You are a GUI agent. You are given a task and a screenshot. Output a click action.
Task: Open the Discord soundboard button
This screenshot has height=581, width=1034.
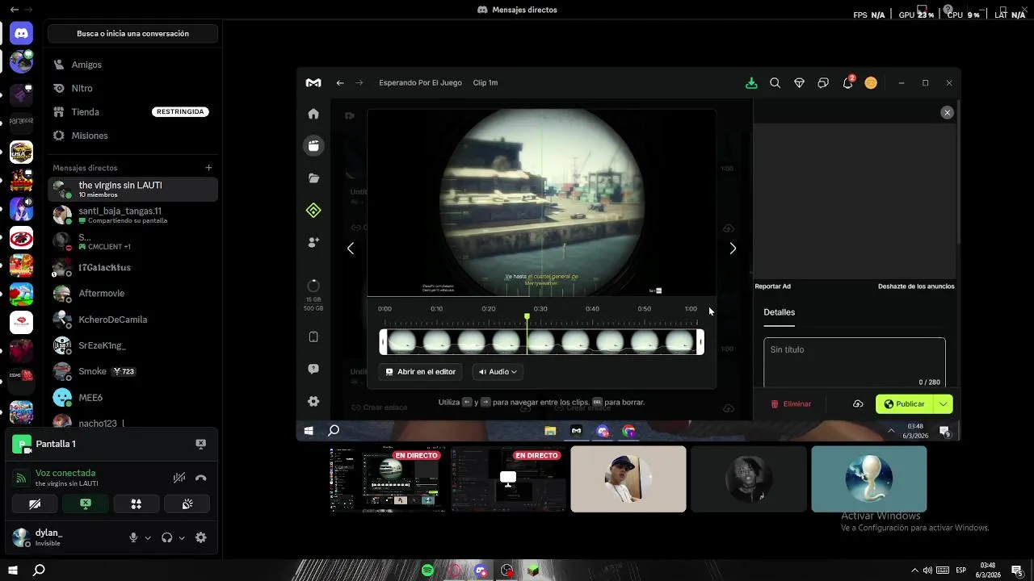point(187,504)
